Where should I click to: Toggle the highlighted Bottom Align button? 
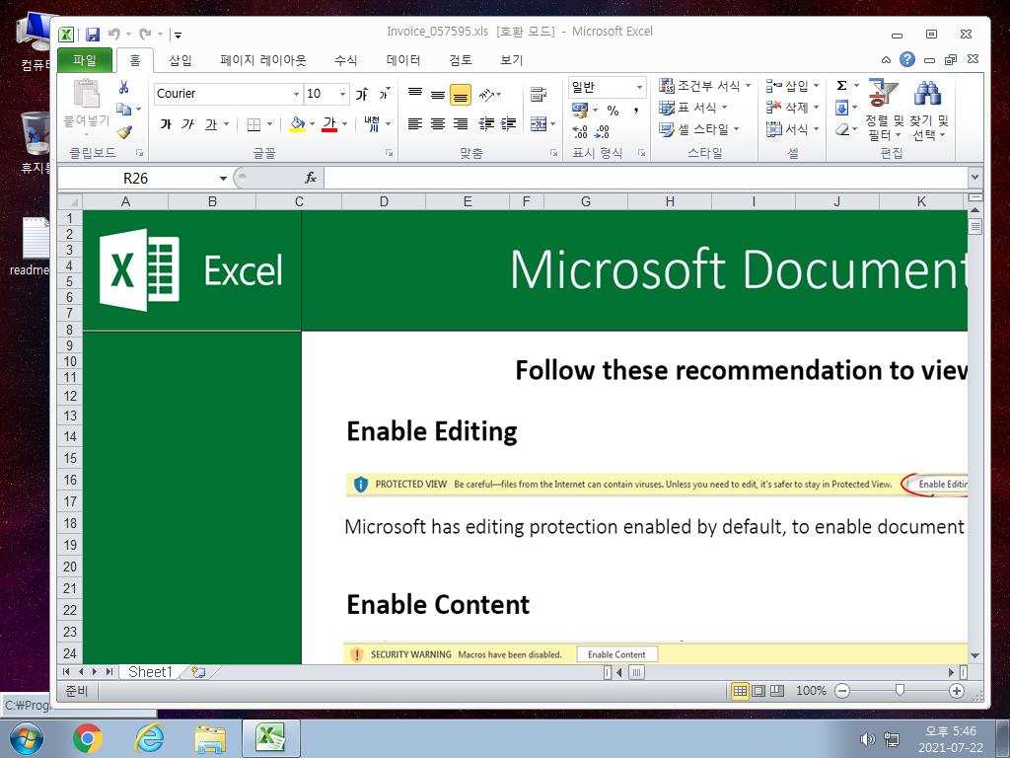(x=460, y=95)
